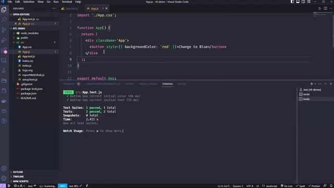Click the AWS status bar item

click(63, 186)
